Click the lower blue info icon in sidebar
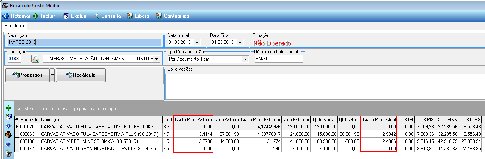The height and width of the screenshot is (159, 485). [x=8, y=144]
